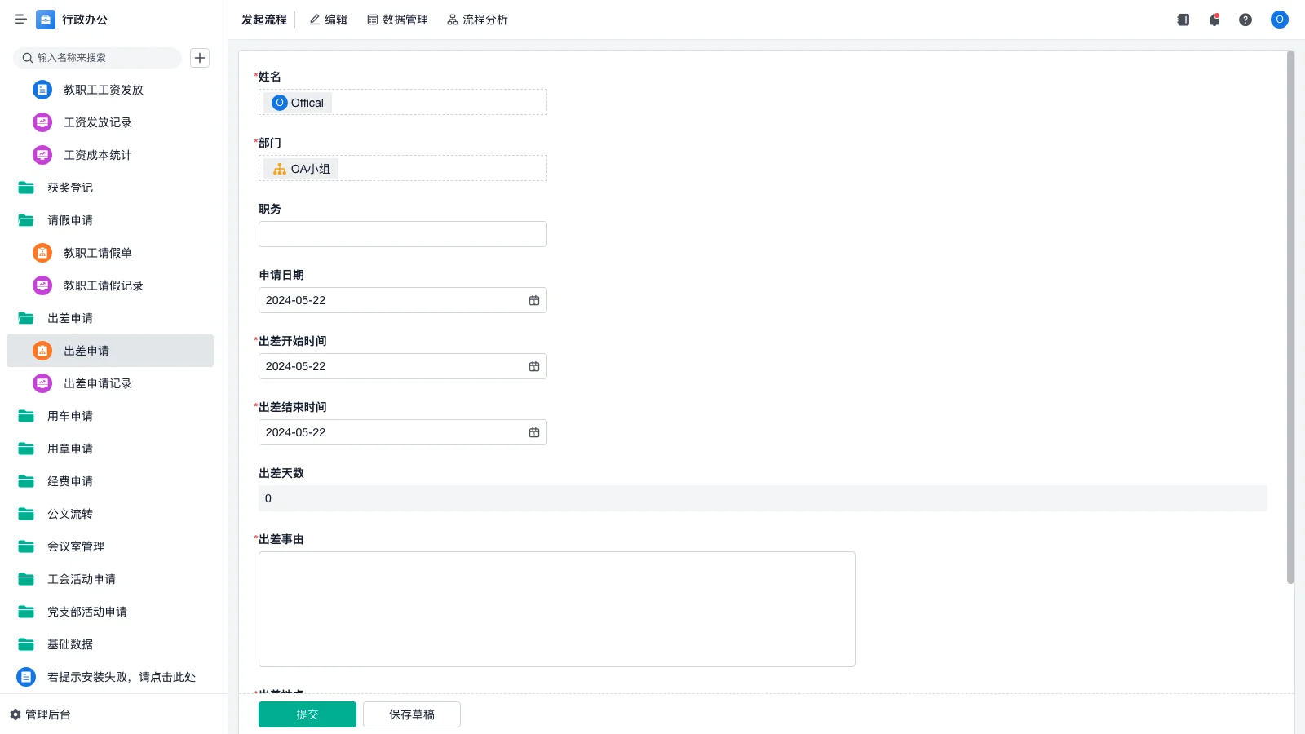
Task: Open 流程分析 tab
Action: [478, 20]
